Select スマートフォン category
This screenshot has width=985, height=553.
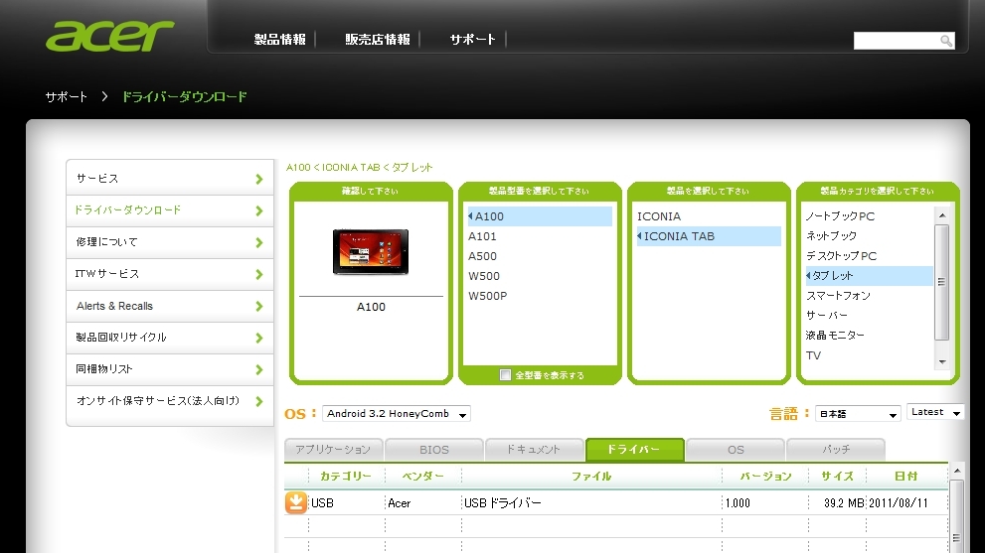838,296
